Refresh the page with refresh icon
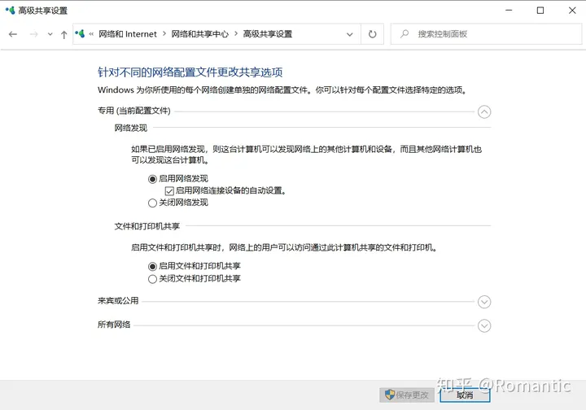The height and width of the screenshot is (410, 586). [x=372, y=34]
